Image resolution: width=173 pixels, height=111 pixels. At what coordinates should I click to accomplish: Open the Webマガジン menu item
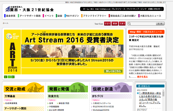[72, 16]
